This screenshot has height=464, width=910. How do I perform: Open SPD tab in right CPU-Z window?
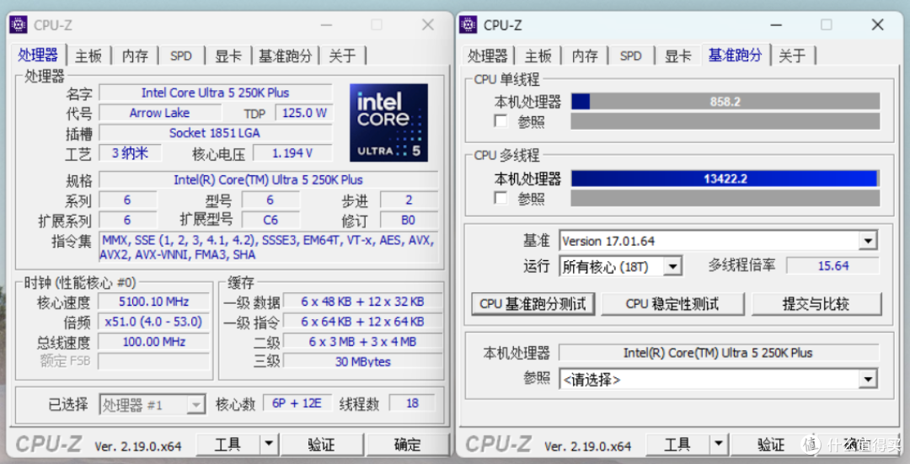pos(631,56)
